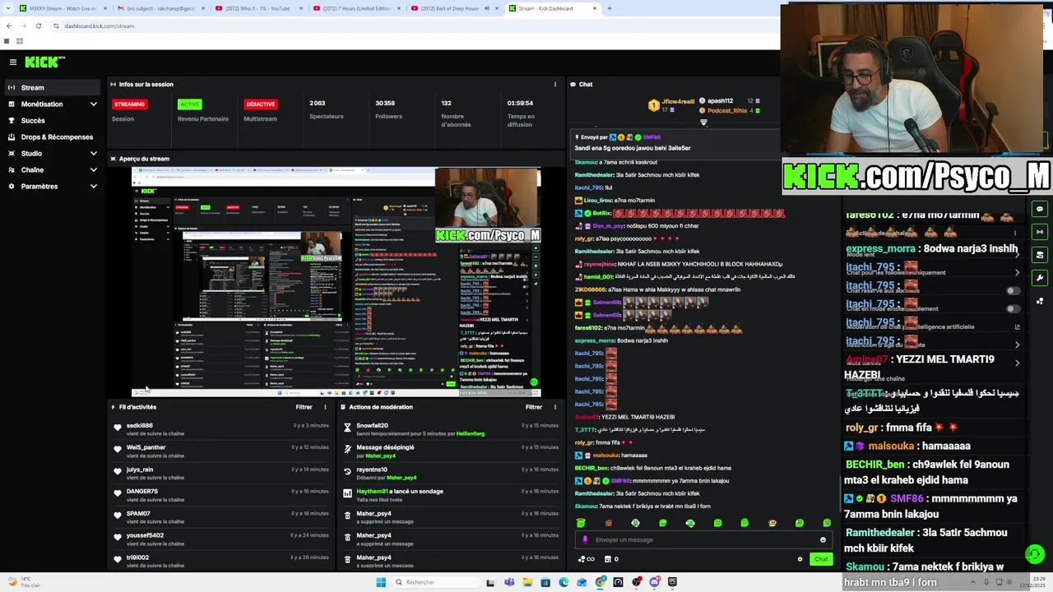
Task: Click sedki886 follow activity entry
Action: (x=220, y=429)
